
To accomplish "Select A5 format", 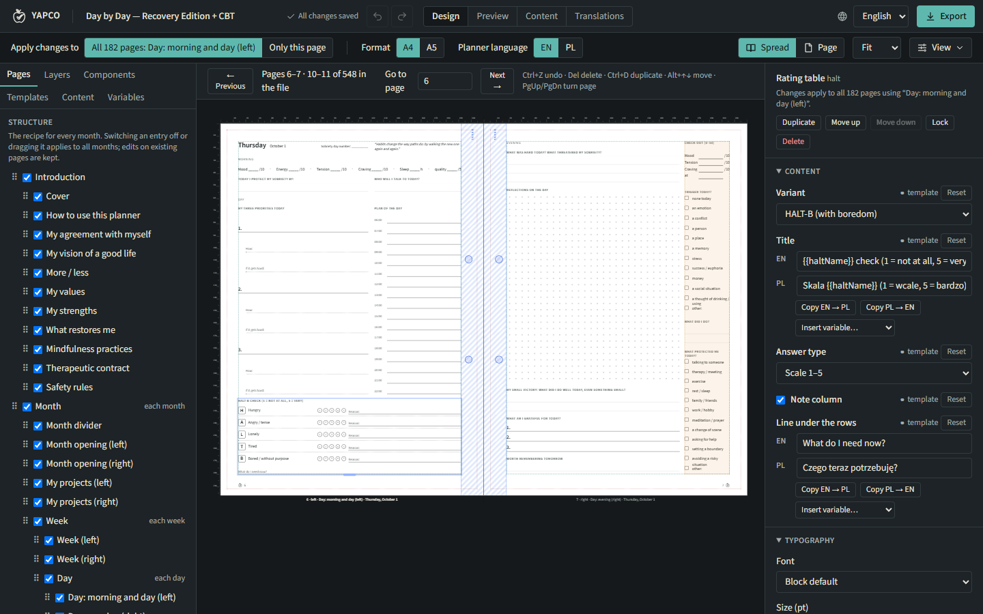I will click(431, 48).
